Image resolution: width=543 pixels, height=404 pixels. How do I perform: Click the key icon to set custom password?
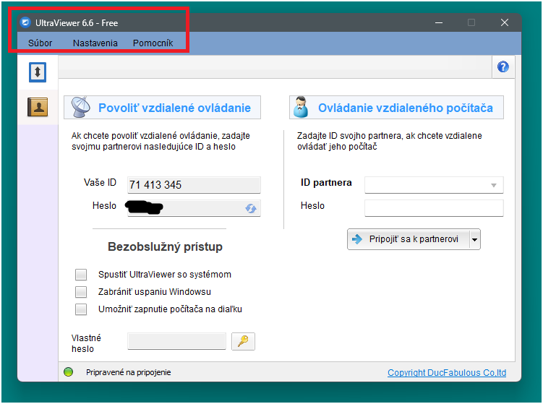(243, 341)
